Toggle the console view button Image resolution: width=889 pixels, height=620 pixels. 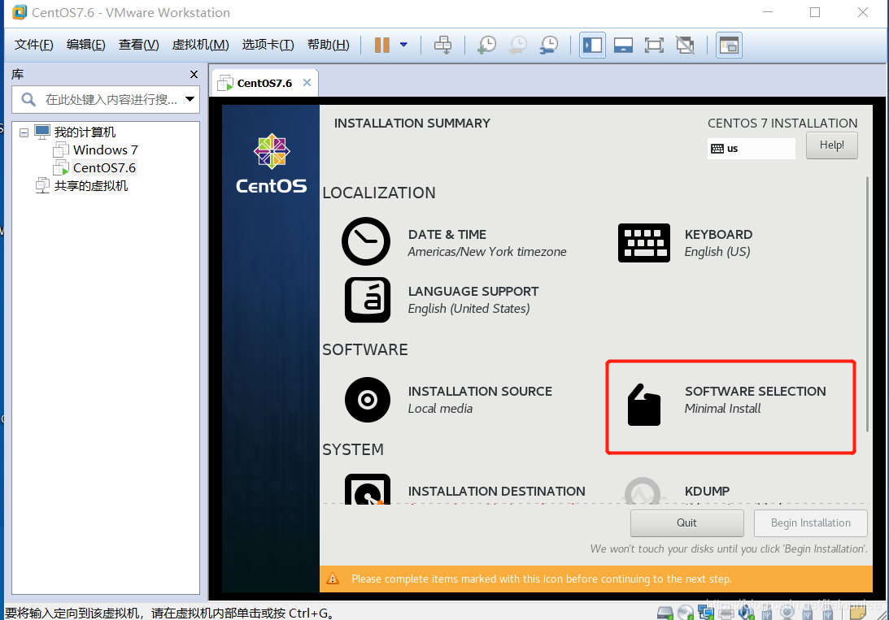pos(729,45)
